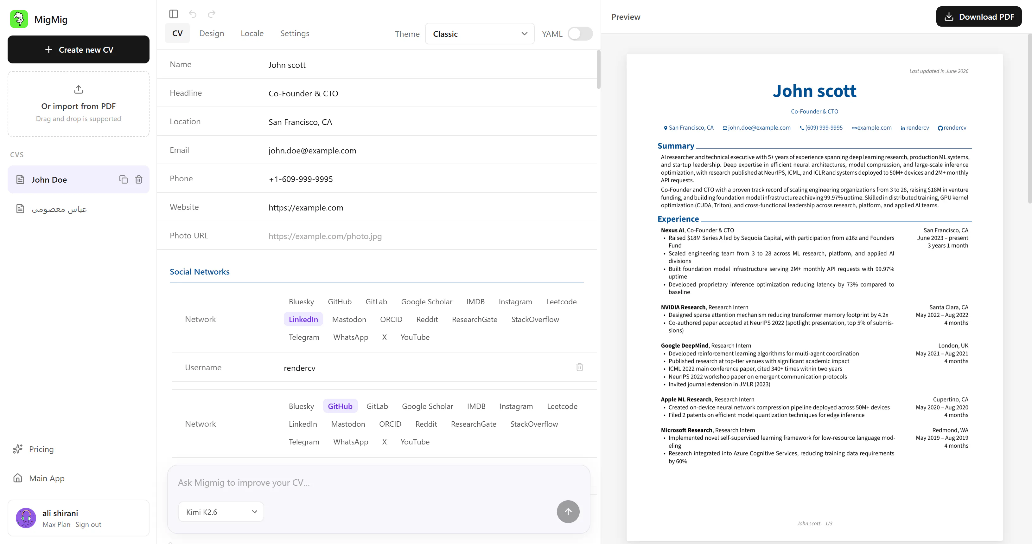The height and width of the screenshot is (544, 1032).
Task: Click the ali shirani avatar
Action: pyautogui.click(x=26, y=518)
